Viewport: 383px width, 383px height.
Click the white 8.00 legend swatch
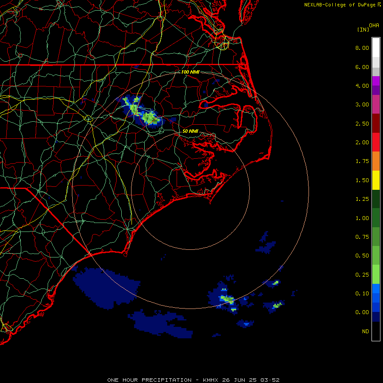coord(376,48)
